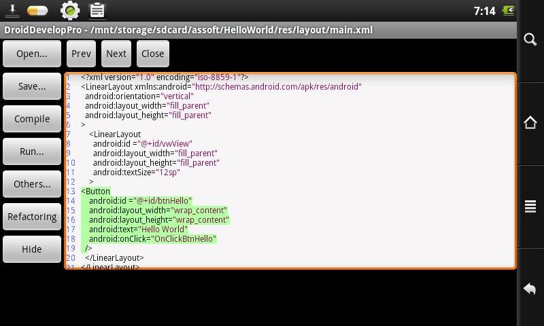544x326 pixels.
Task: Go to the previous file with Prev
Action: [81, 54]
